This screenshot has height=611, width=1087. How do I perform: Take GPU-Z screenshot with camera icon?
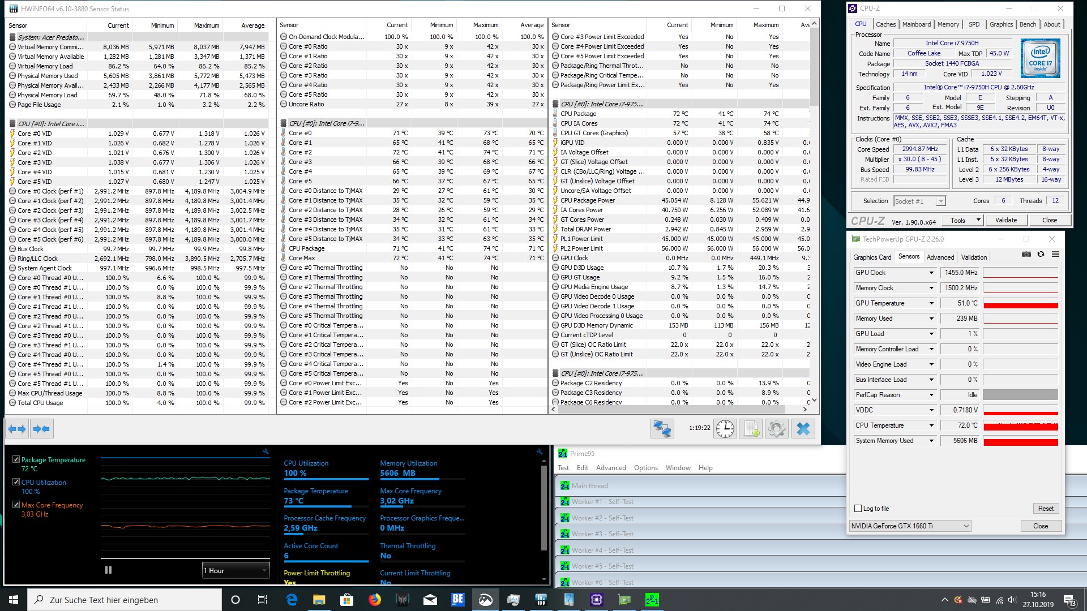pos(1026,255)
